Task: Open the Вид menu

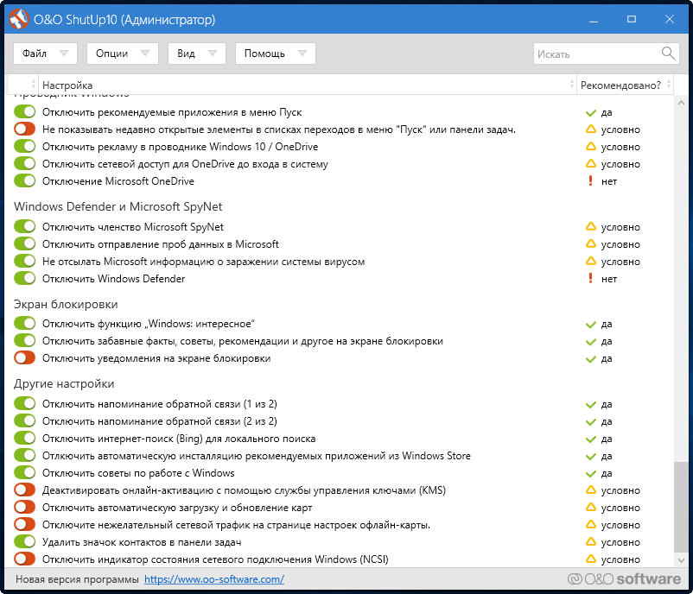Action: click(197, 54)
